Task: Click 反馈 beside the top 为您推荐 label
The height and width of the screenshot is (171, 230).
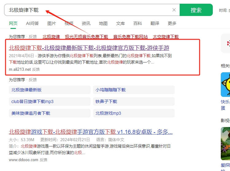Action: 33,37
